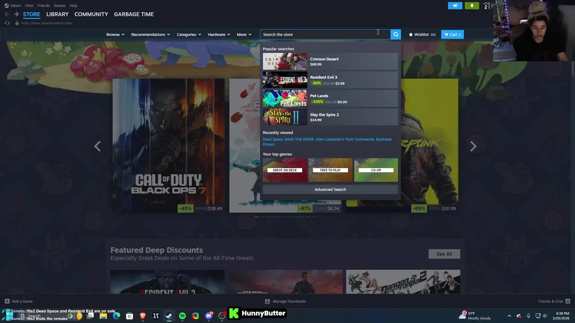Viewport: 575px width, 323px height.
Task: Select Resident Evil 3 in popular searches
Action: tap(330, 80)
